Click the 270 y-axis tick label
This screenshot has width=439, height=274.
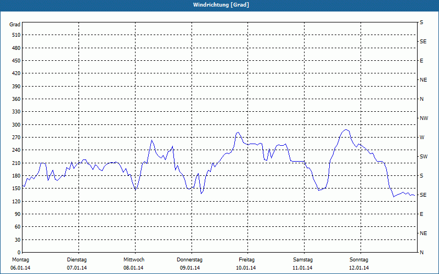coord(16,138)
